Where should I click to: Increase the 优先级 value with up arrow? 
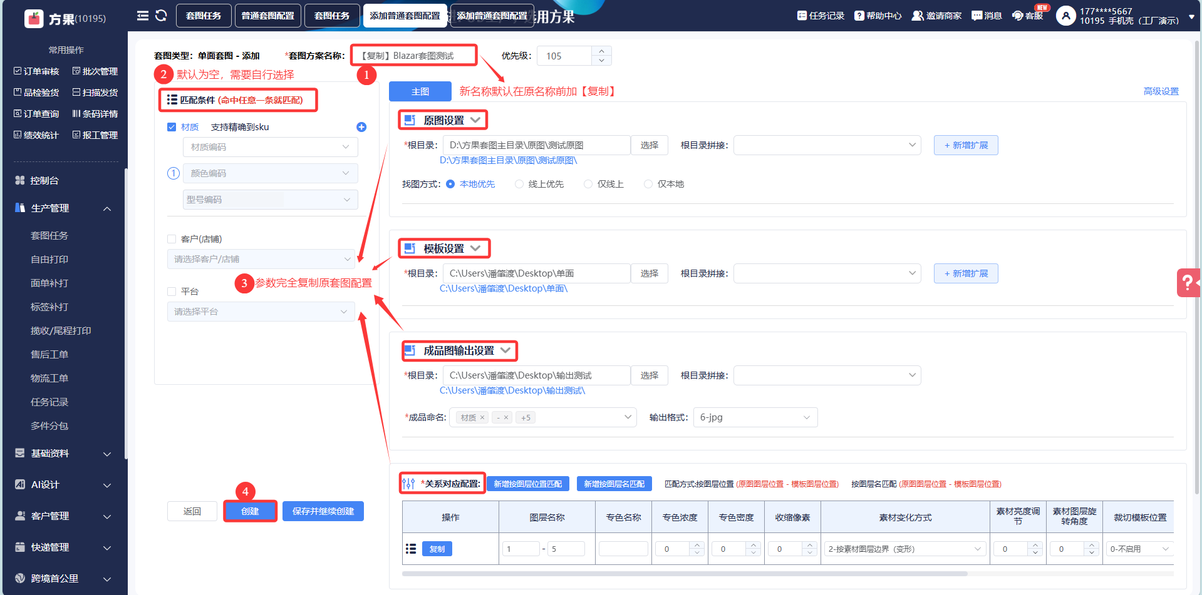click(x=601, y=51)
